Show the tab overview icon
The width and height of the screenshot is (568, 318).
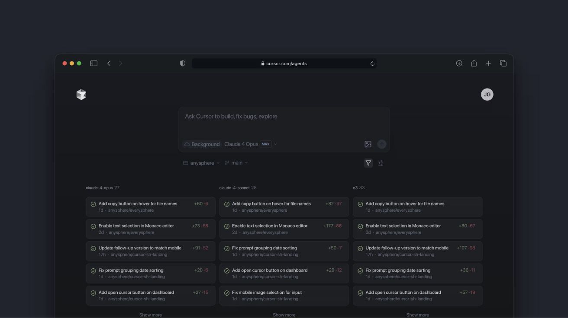(503, 64)
